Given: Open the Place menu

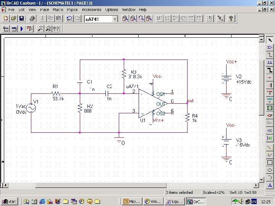Looking at the screenshot, I should click(45, 10).
